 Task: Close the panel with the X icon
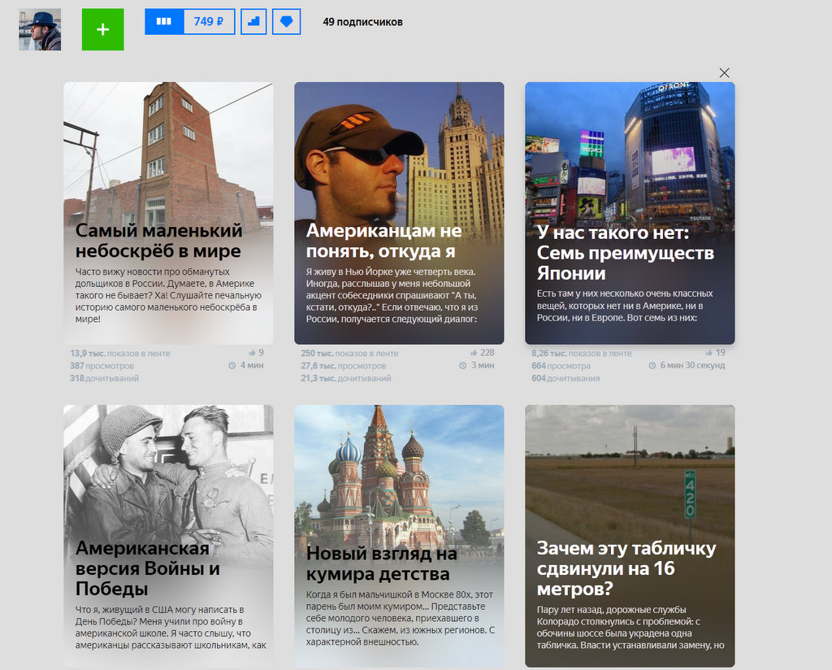724,73
